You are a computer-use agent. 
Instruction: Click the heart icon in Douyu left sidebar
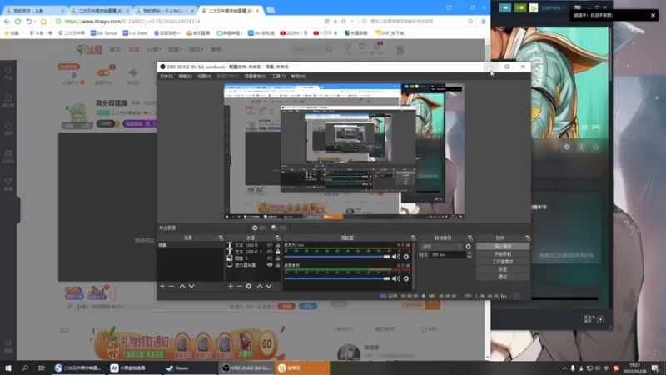click(8, 72)
